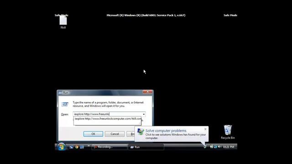The width and height of the screenshot is (292, 164).
Task: Dismiss the Solve computer problems balloon
Action: pos(205,129)
